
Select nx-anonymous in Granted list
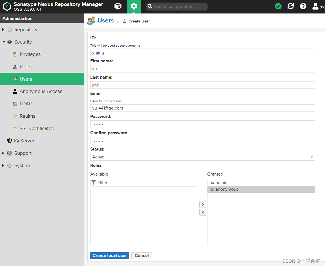tap(261, 189)
